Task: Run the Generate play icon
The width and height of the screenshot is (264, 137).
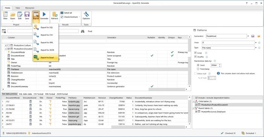Action: (x=44, y=14)
